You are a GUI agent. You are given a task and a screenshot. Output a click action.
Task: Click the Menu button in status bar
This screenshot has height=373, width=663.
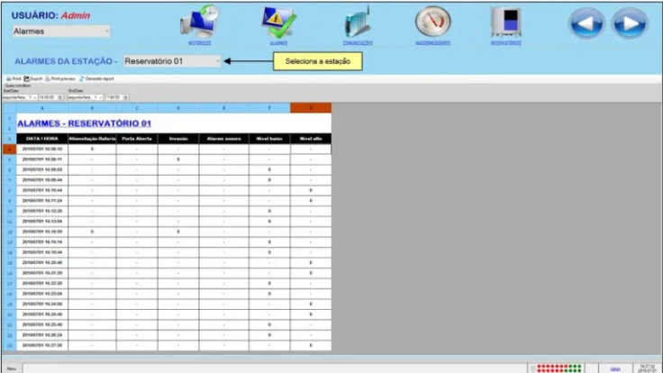(12, 368)
